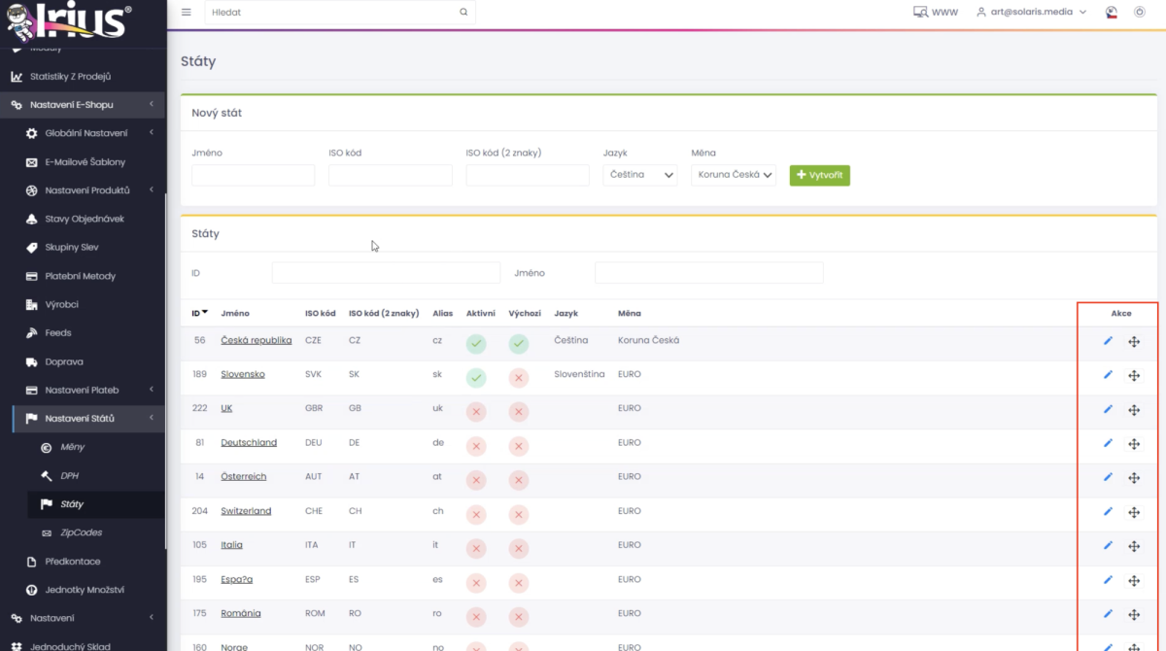This screenshot has width=1166, height=651.
Task: Click the green Vytvořit button
Action: pyautogui.click(x=819, y=175)
